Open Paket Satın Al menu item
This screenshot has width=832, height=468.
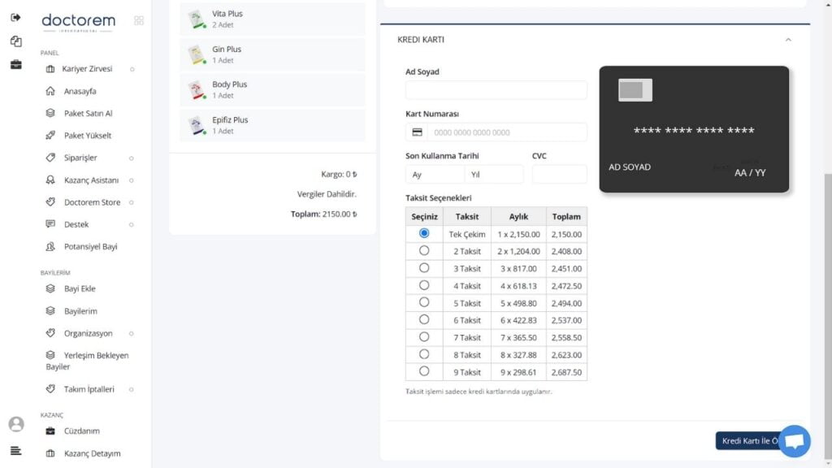click(88, 113)
